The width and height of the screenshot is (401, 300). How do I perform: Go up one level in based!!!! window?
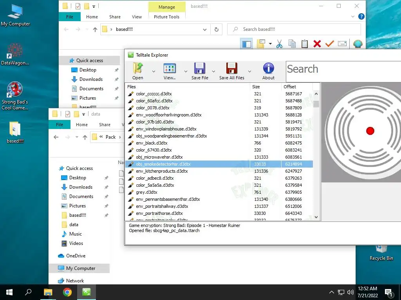[95, 30]
